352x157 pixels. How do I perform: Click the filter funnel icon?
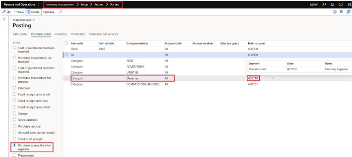coord(4,19)
